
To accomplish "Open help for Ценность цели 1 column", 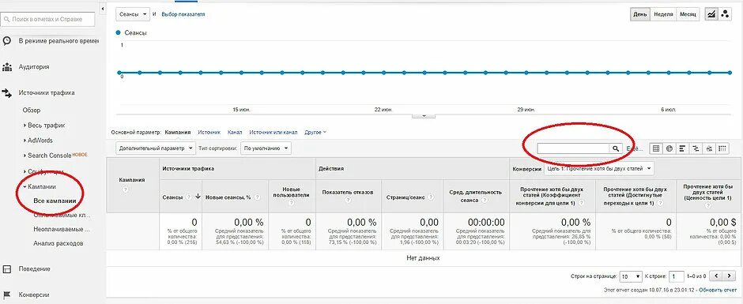I will [708, 206].
